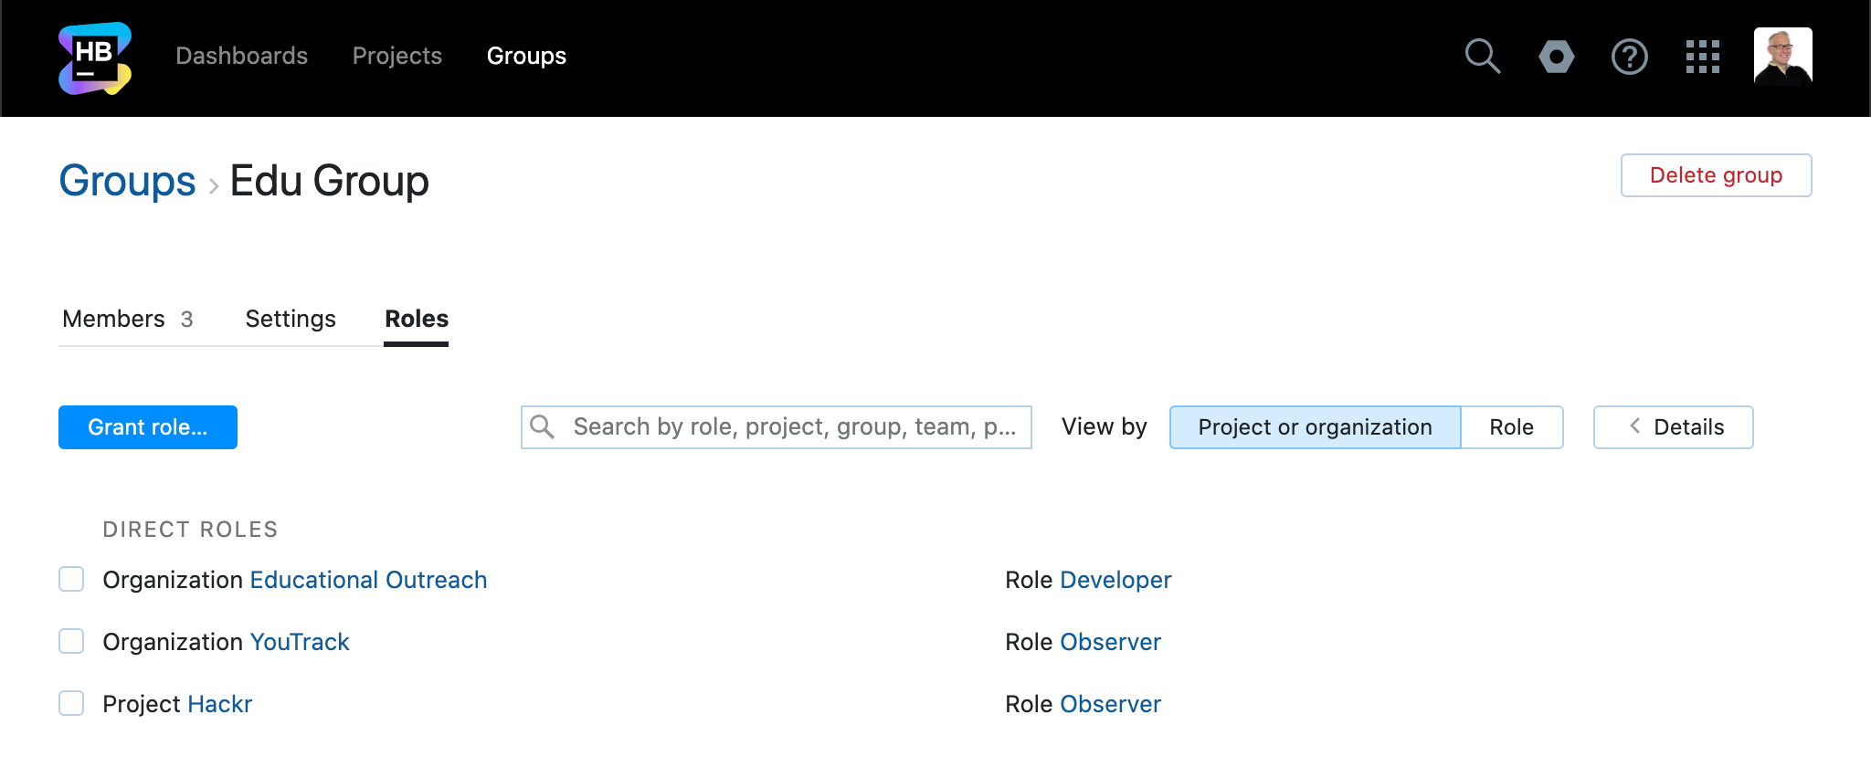Open the administration hexagon icon
Screen dimensions: 1871x767
pos(1556,57)
